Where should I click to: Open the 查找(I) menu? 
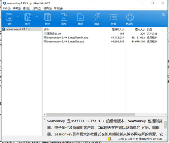point(27,9)
